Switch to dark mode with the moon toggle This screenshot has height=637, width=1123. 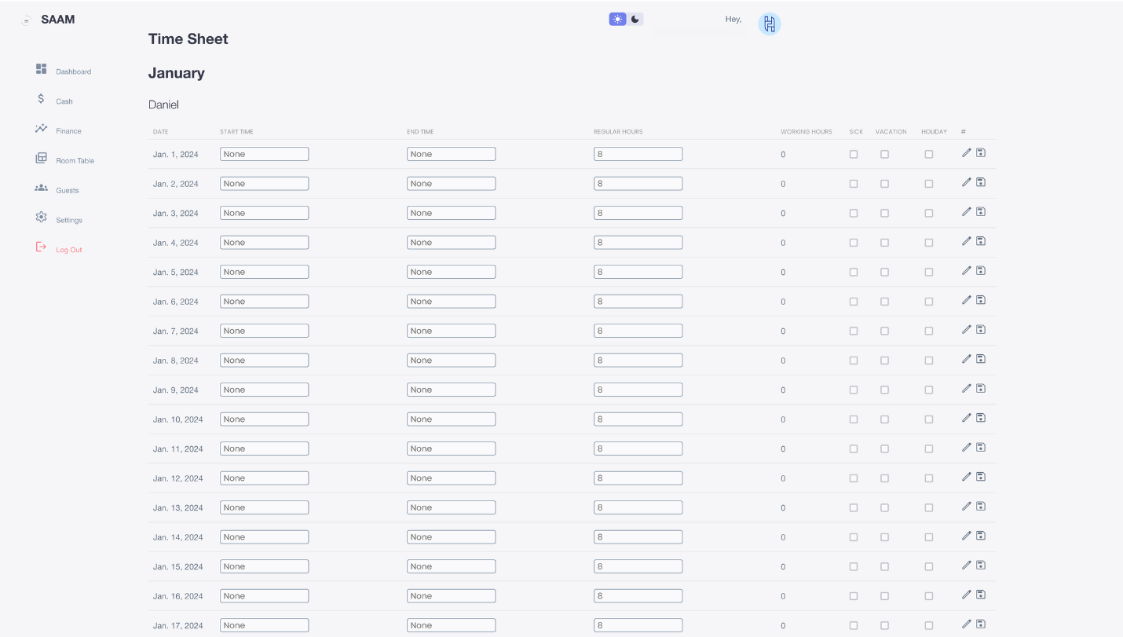(635, 19)
